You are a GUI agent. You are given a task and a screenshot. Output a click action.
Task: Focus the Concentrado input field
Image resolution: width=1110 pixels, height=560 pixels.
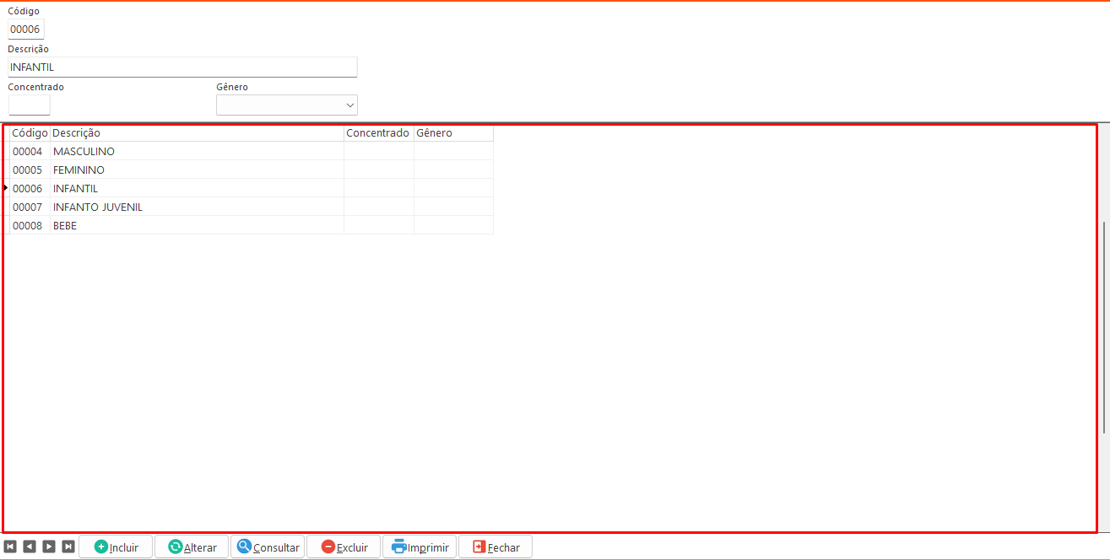click(x=30, y=105)
